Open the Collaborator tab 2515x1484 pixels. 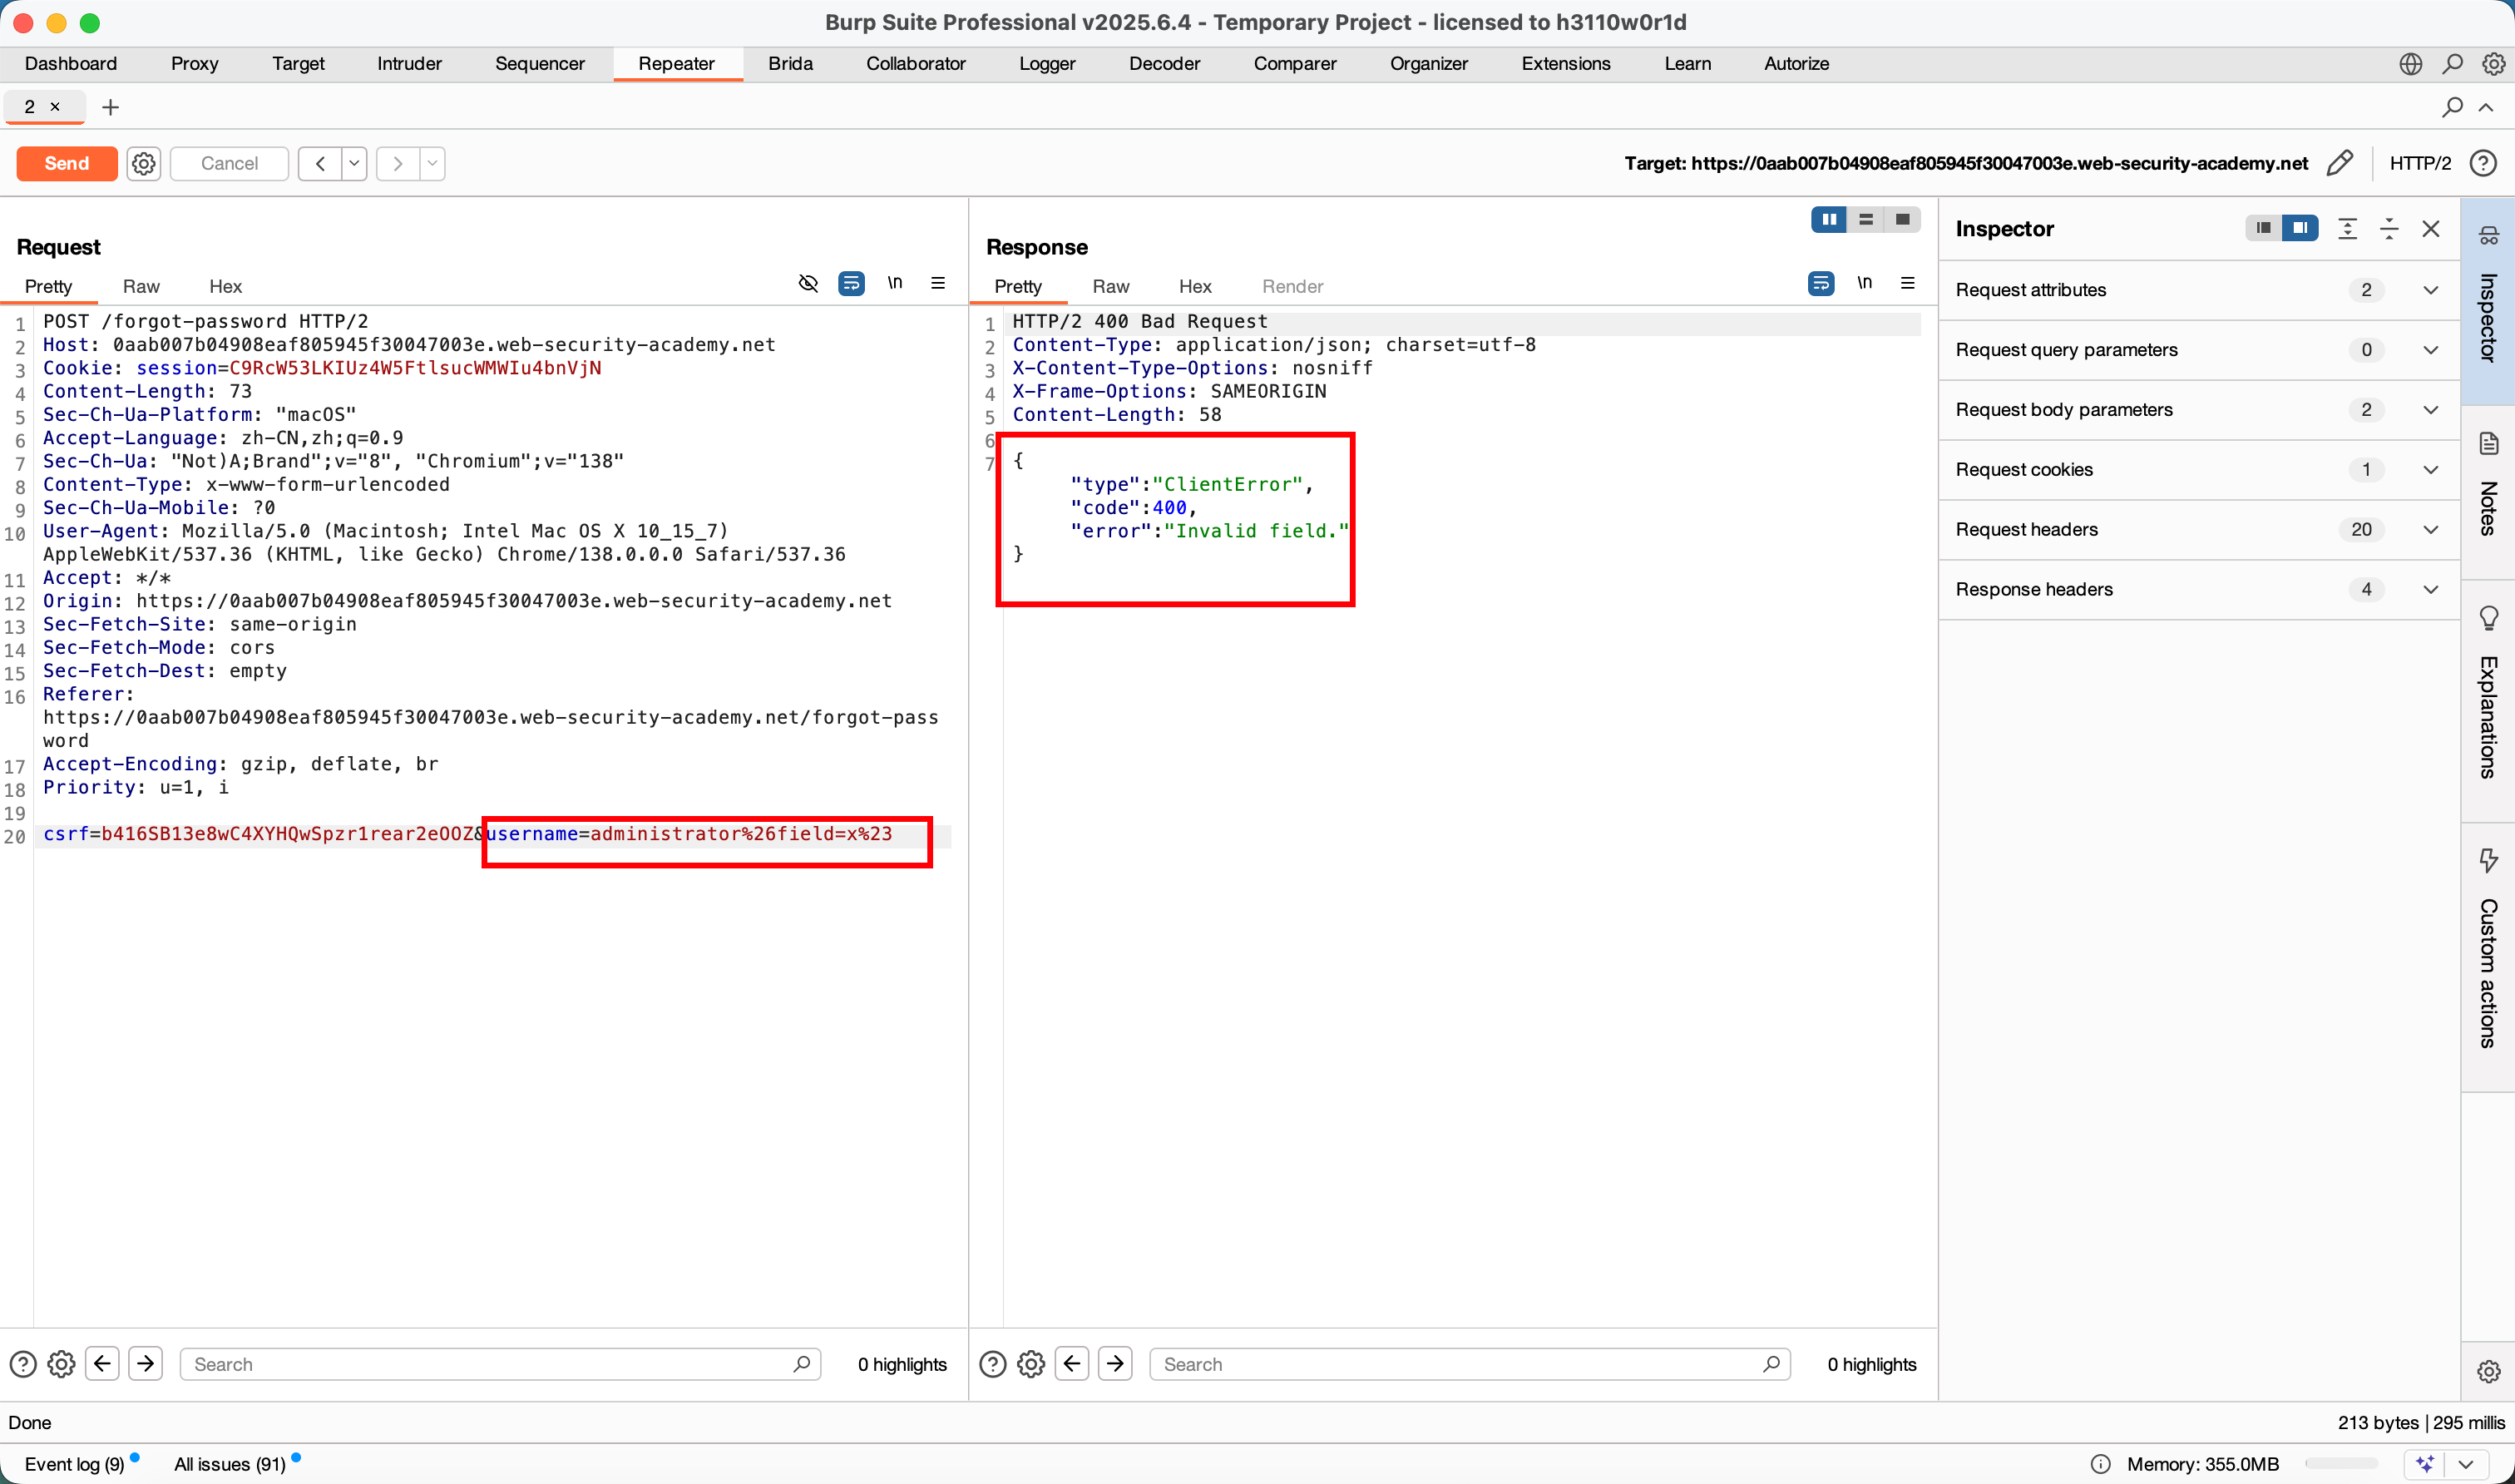pos(916,64)
